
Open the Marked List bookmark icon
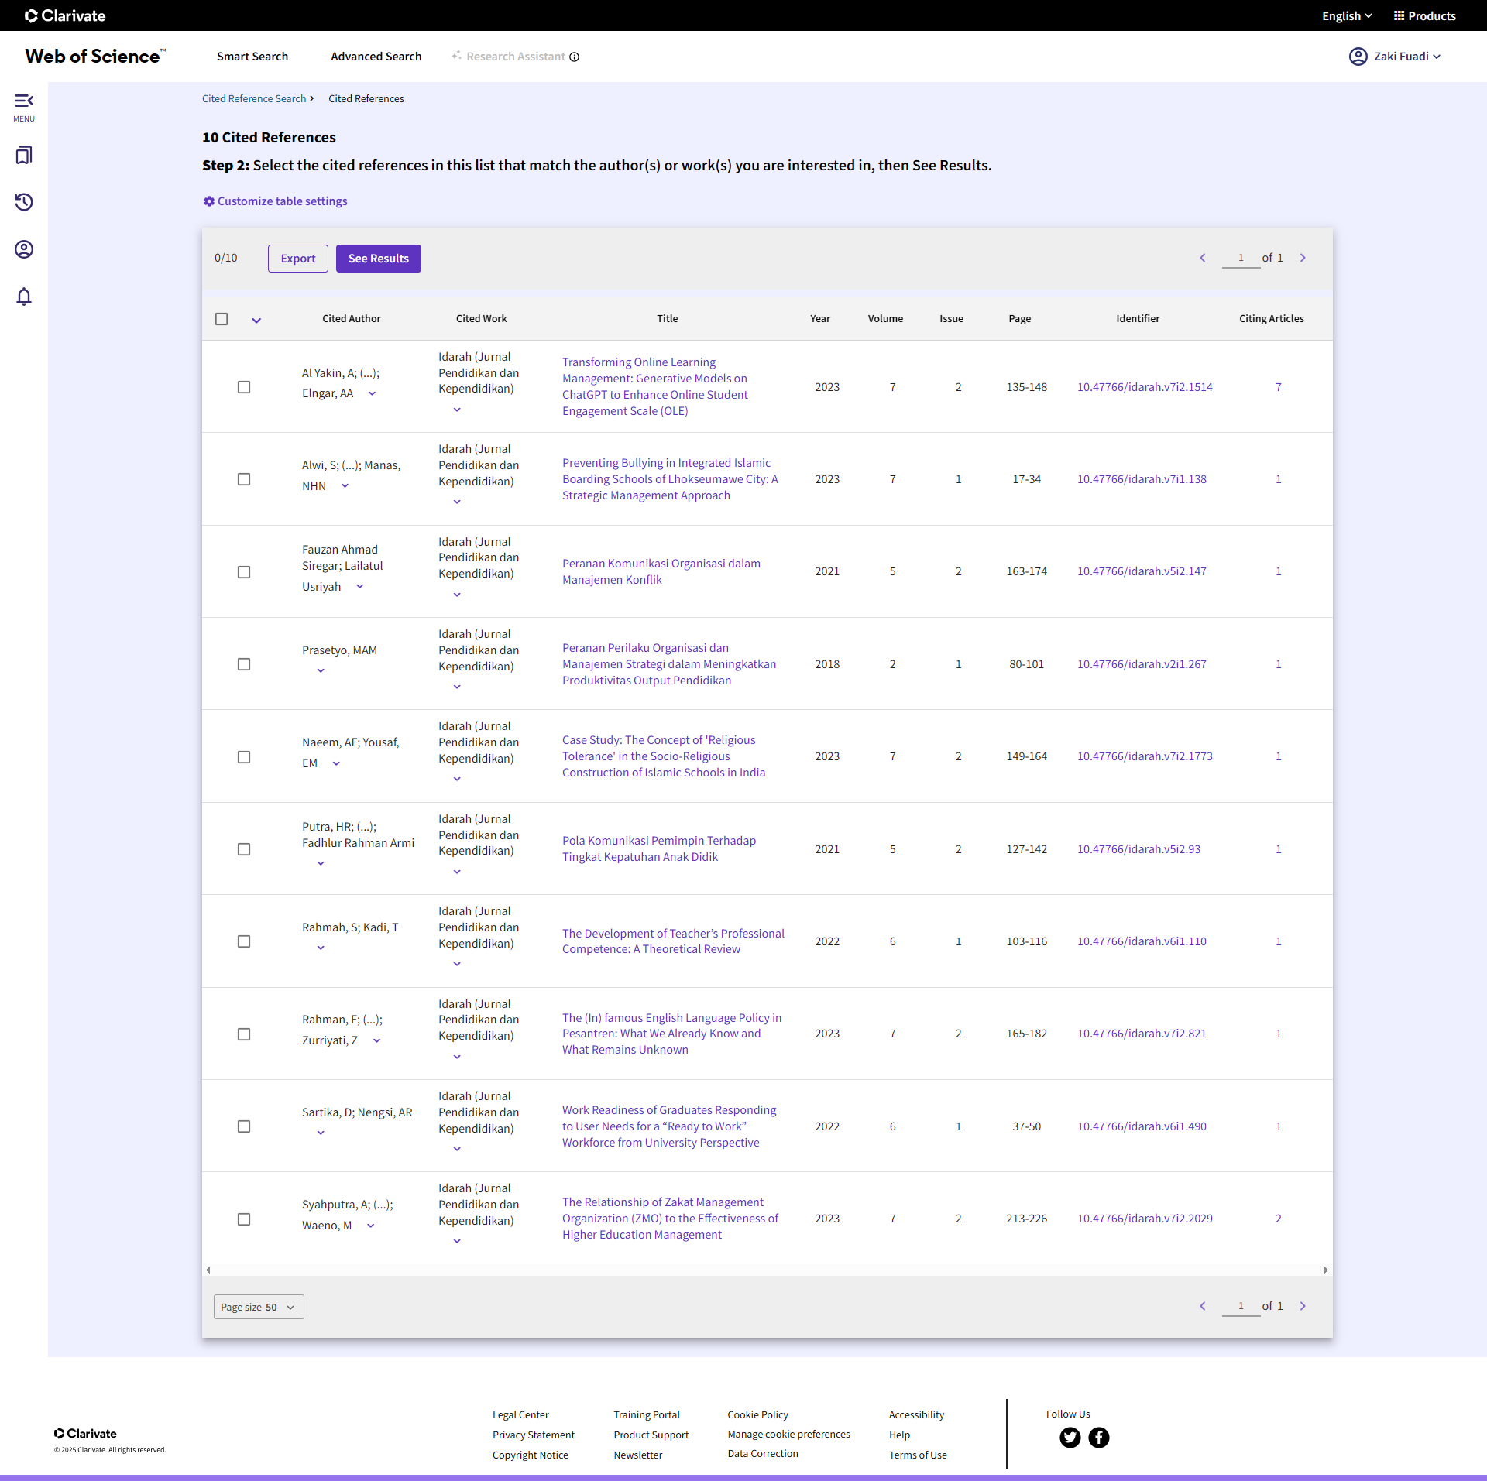pos(24,156)
